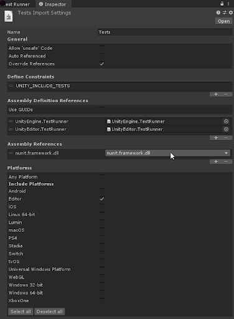Enable Linux 64-bit platform checkbox

102,214
